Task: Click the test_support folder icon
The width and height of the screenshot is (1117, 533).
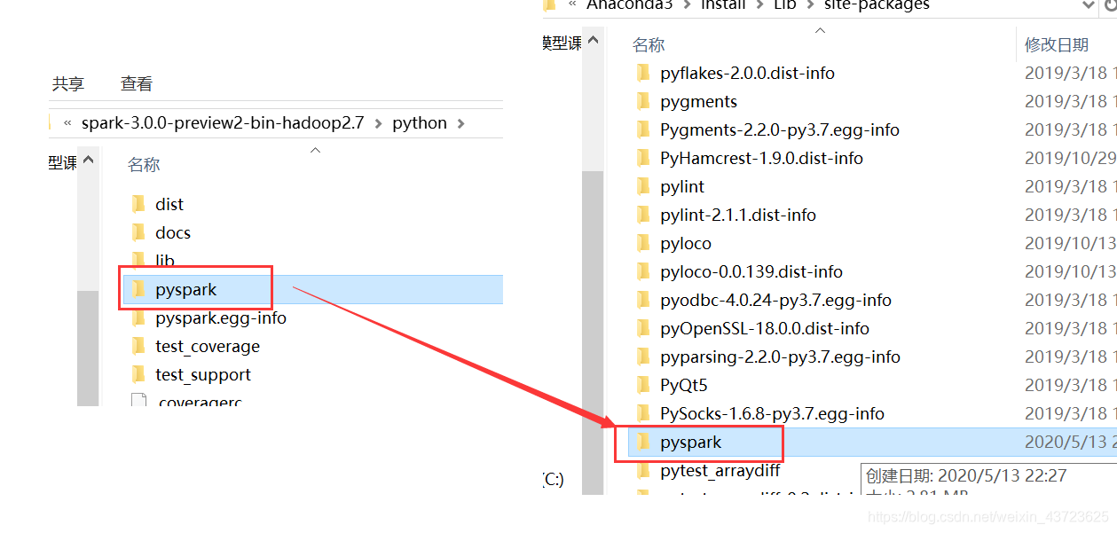Action: (x=139, y=374)
